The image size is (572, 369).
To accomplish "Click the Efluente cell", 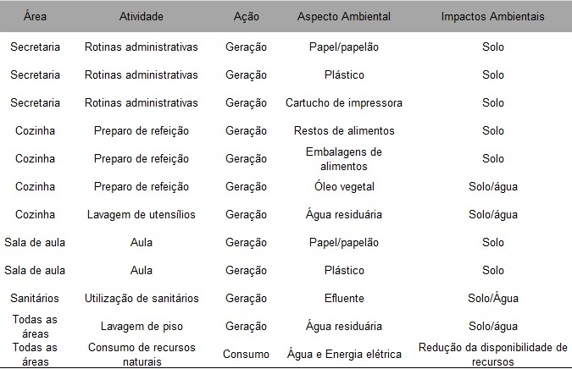I will coord(344,299).
